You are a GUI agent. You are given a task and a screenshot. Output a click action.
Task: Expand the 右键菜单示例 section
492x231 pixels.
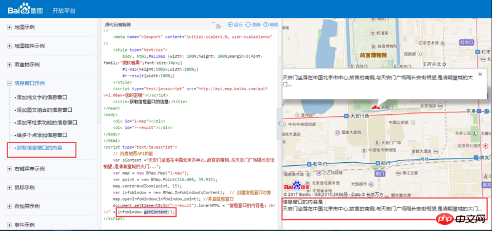pyautogui.click(x=9, y=168)
